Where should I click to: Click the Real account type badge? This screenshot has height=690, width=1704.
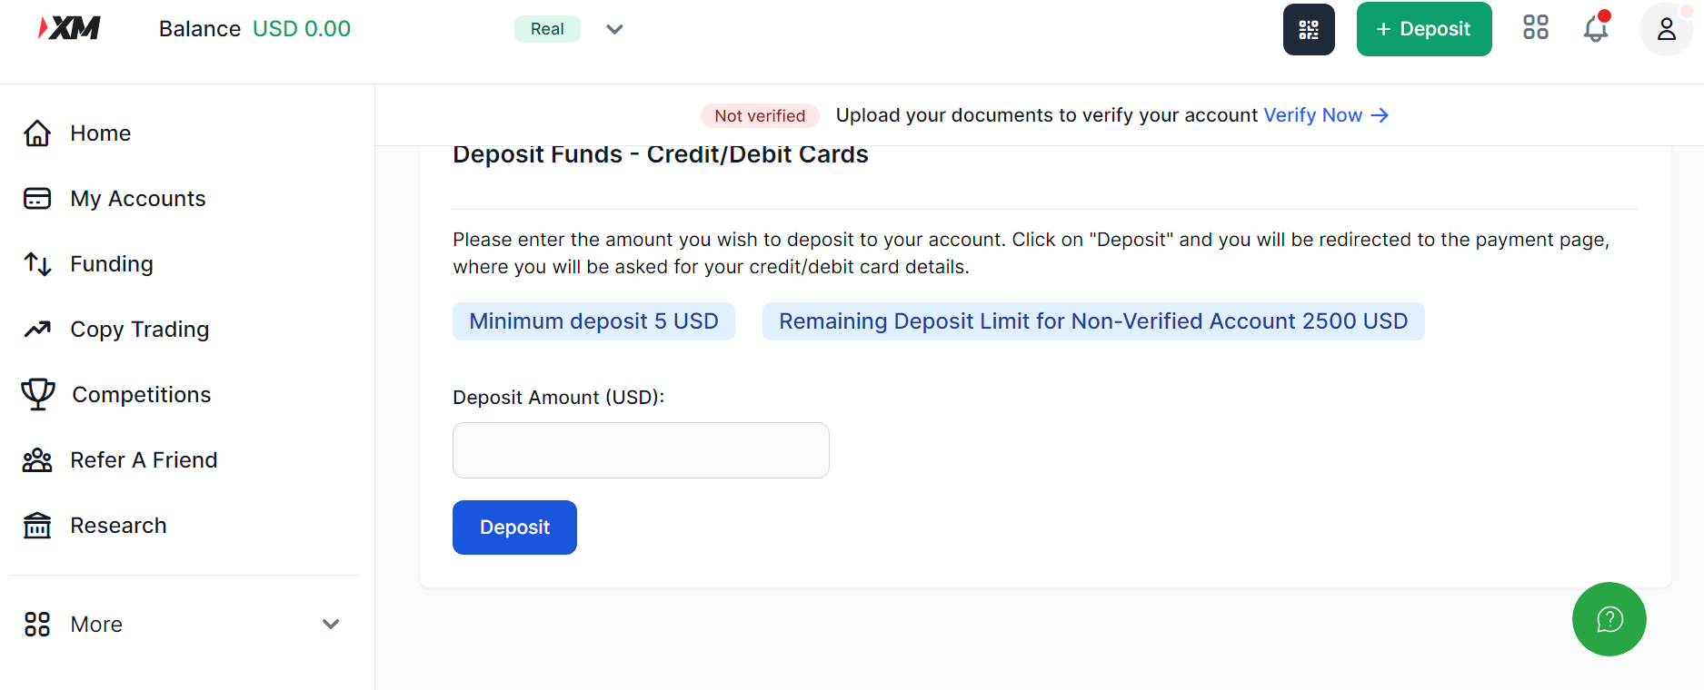point(547,29)
